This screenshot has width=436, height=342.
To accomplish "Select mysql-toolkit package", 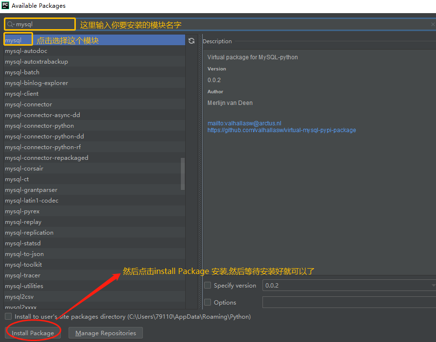I will [95, 265].
